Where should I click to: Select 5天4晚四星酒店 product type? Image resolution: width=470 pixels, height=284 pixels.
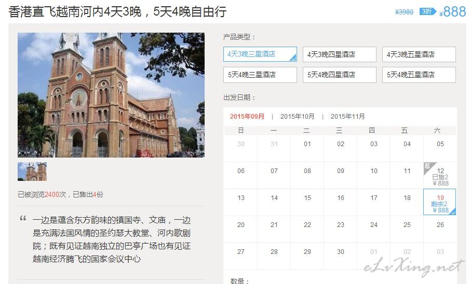tap(339, 75)
